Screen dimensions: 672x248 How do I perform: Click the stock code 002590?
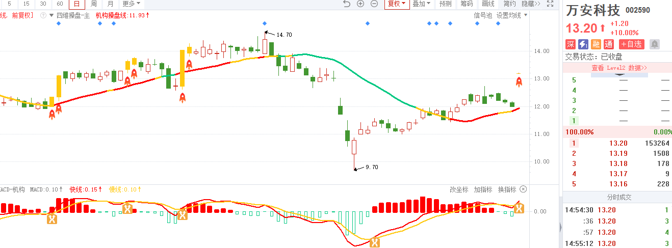638,10
